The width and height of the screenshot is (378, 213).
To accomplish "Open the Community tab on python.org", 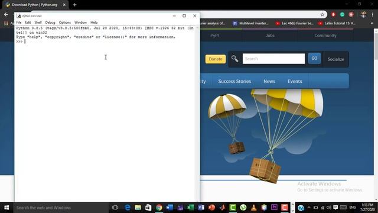I will coord(325,35).
